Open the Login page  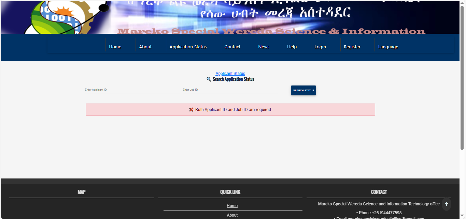pos(320,47)
